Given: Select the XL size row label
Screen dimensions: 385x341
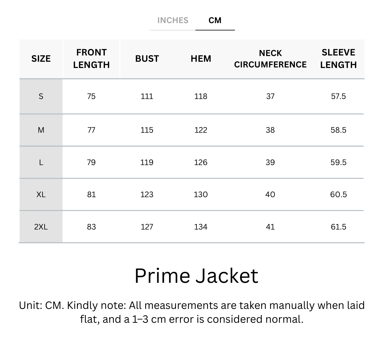Looking at the screenshot, I should coord(41,194).
